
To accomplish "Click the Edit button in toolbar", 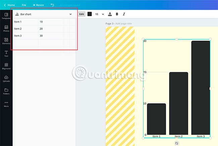I will (81, 14).
